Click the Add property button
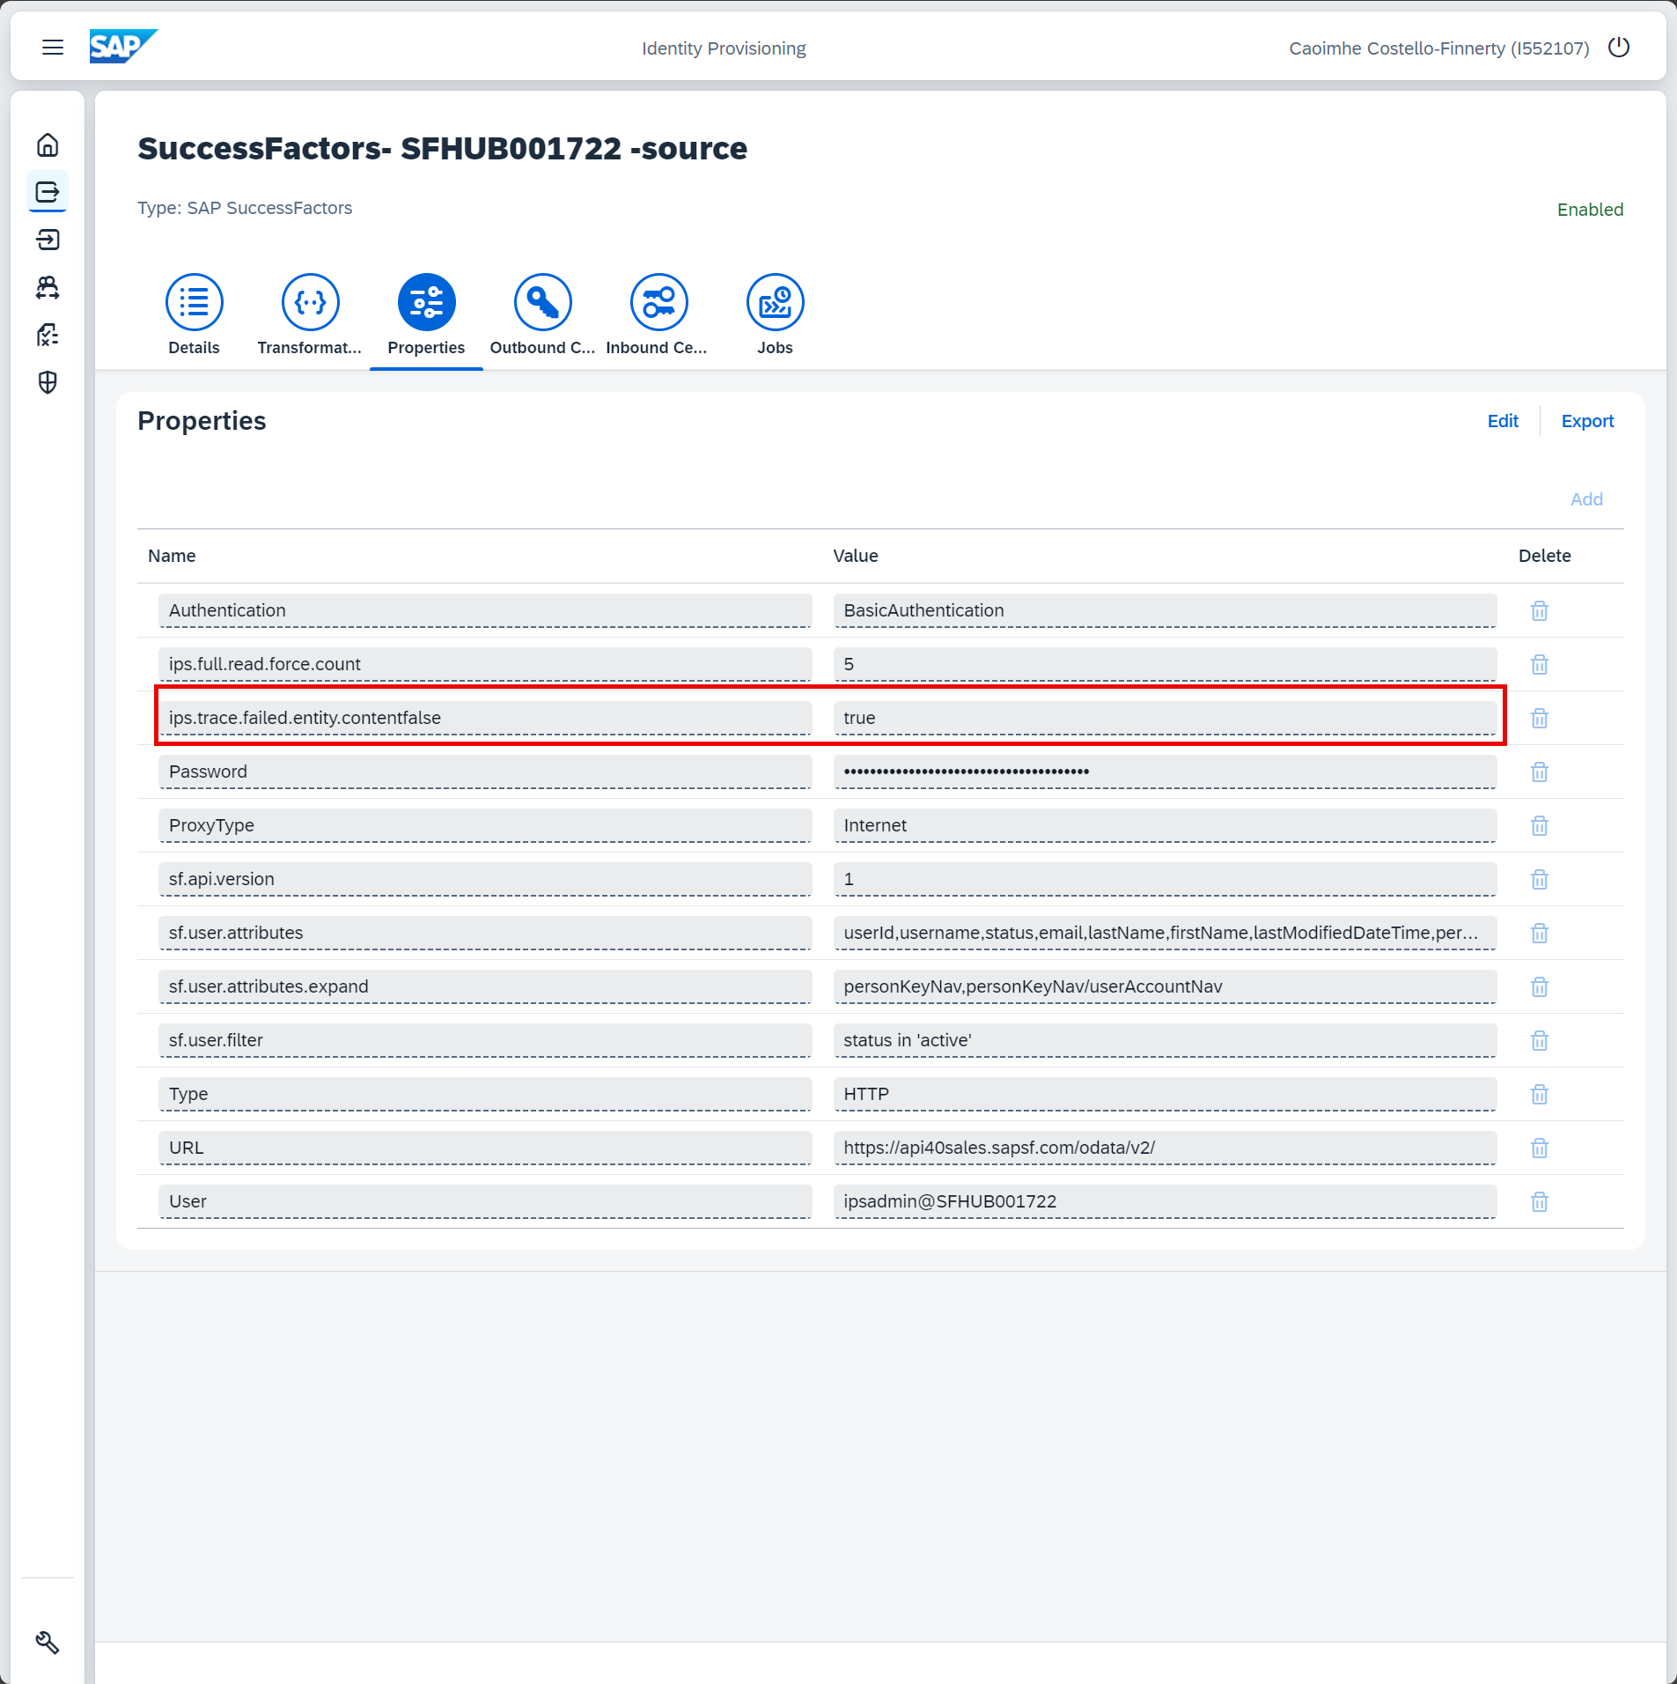Viewport: 1677px width, 1684px height. [x=1586, y=499]
